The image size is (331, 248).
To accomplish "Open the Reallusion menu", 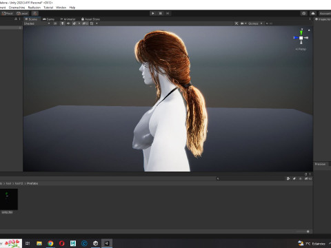I will pyautogui.click(x=34, y=8).
